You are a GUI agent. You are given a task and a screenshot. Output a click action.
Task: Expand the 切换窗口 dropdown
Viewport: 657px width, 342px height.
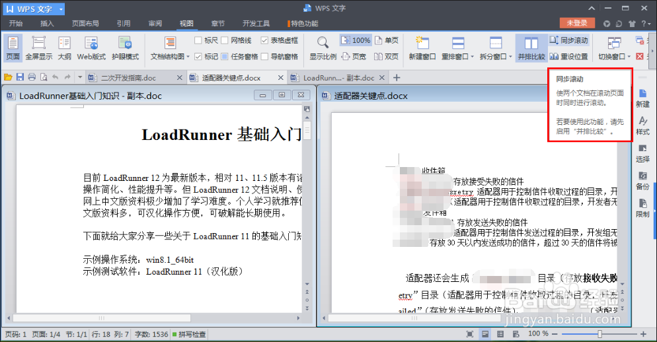click(629, 57)
